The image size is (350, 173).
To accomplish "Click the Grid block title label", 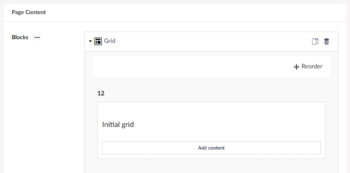I will (109, 41).
